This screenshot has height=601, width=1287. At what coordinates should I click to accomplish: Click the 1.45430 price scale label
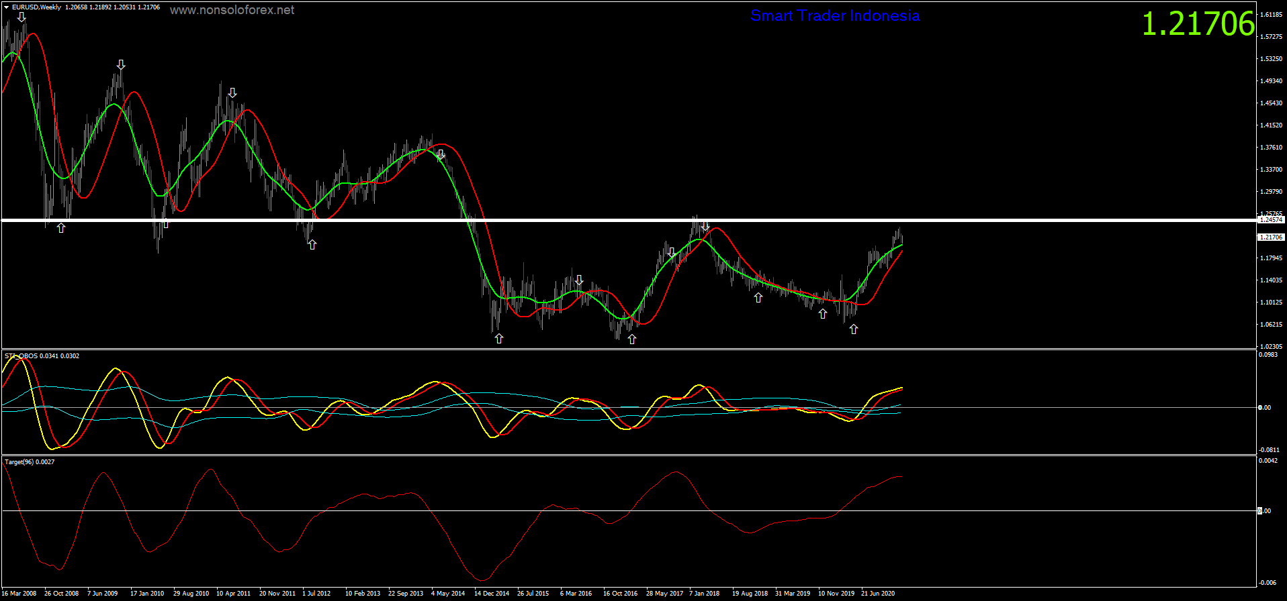point(1272,103)
